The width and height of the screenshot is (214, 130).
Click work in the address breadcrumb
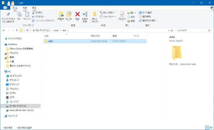pos(56,30)
